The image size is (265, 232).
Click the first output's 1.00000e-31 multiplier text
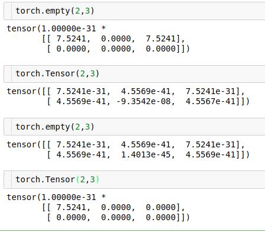[69, 28]
